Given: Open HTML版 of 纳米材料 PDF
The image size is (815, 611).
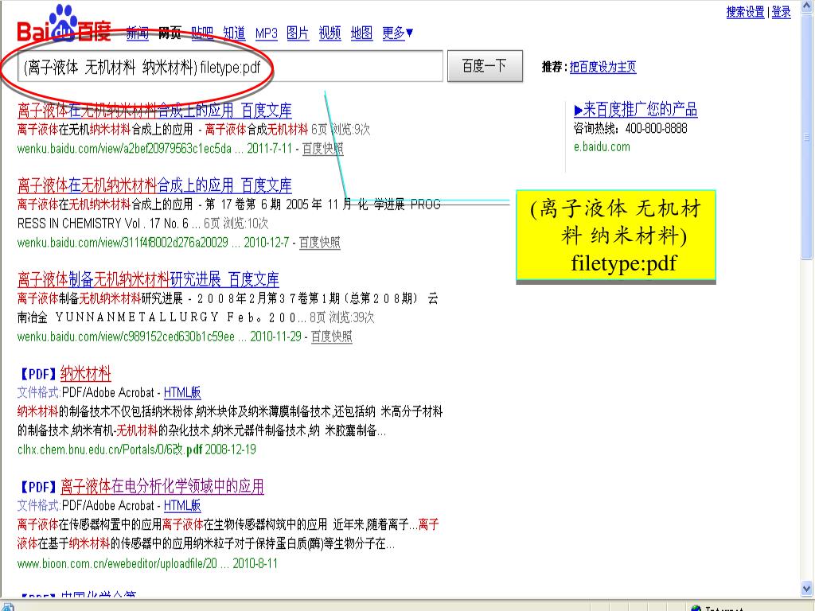Looking at the screenshot, I should (x=182, y=393).
